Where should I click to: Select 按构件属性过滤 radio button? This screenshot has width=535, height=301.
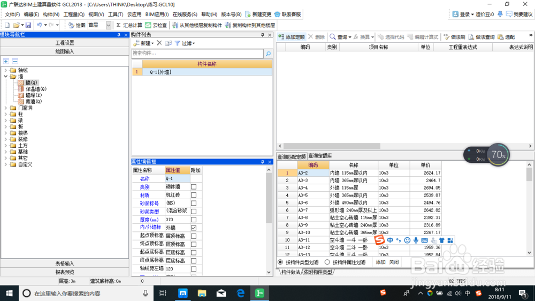(x=327, y=262)
